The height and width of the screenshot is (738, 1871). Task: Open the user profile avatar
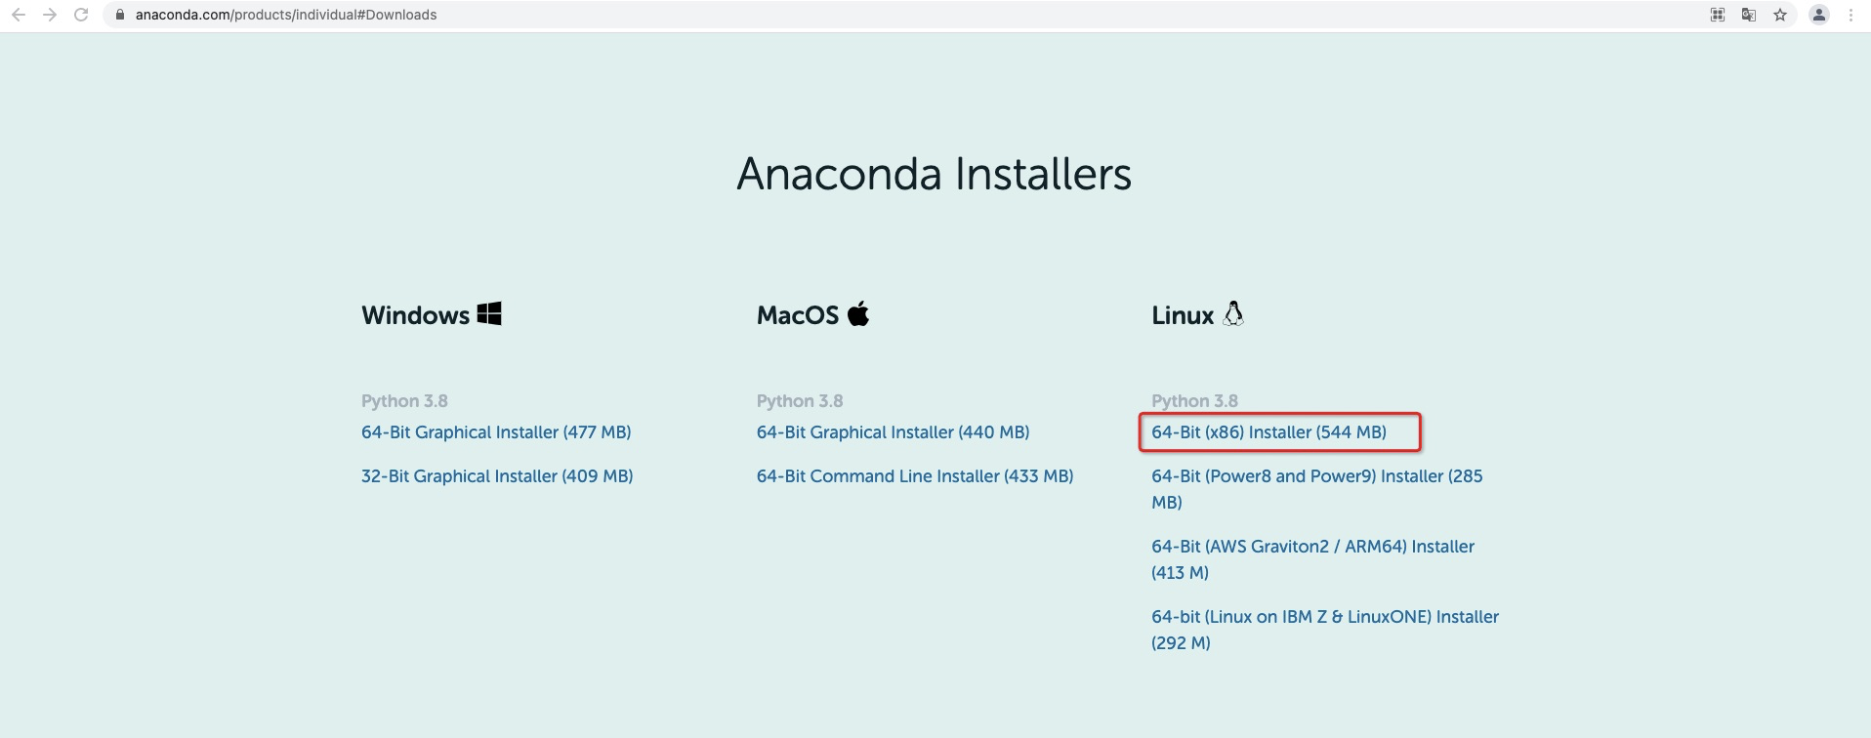(1818, 15)
